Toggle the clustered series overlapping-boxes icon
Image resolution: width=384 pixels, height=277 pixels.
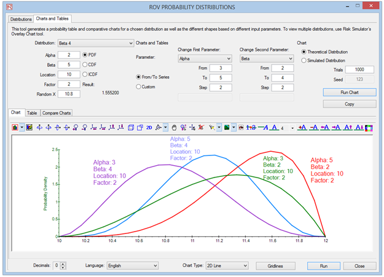click(140, 127)
